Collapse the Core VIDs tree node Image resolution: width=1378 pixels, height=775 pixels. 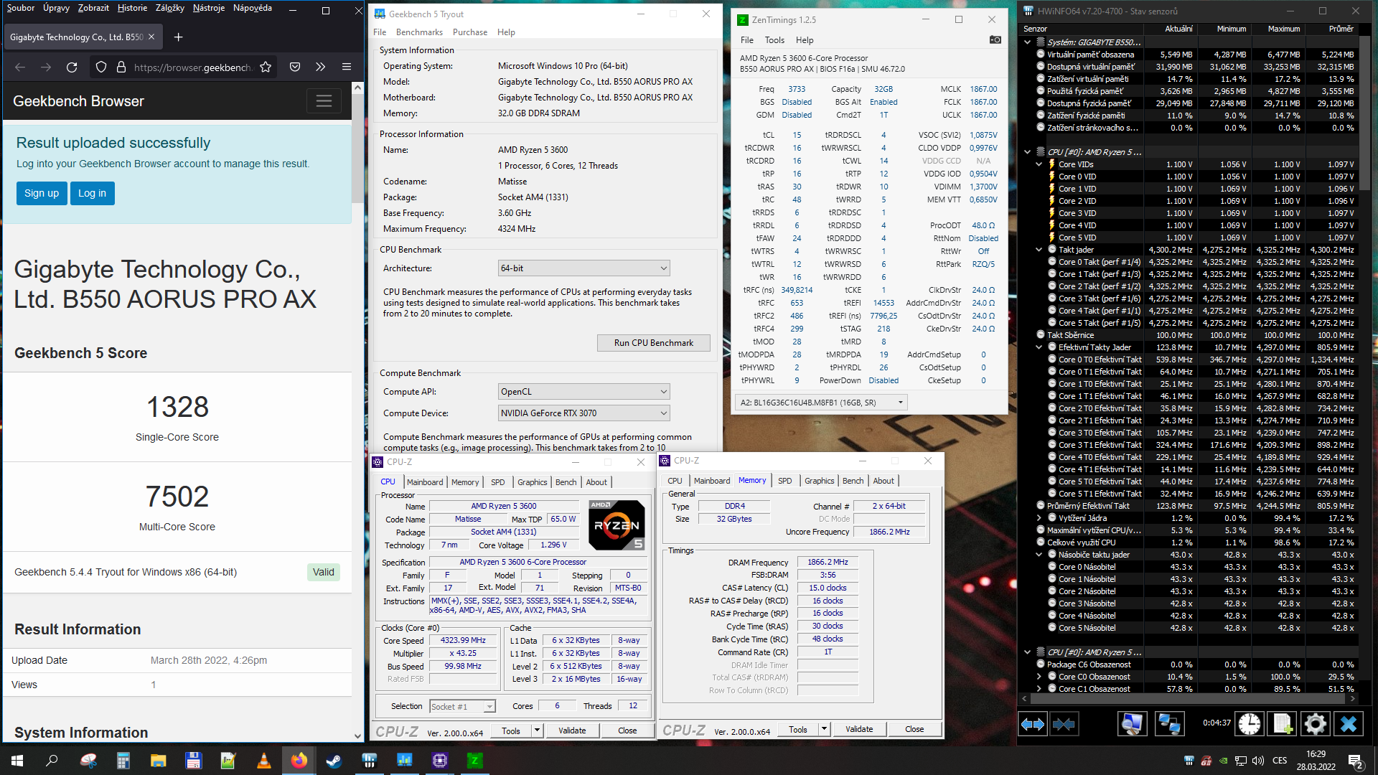[1039, 164]
